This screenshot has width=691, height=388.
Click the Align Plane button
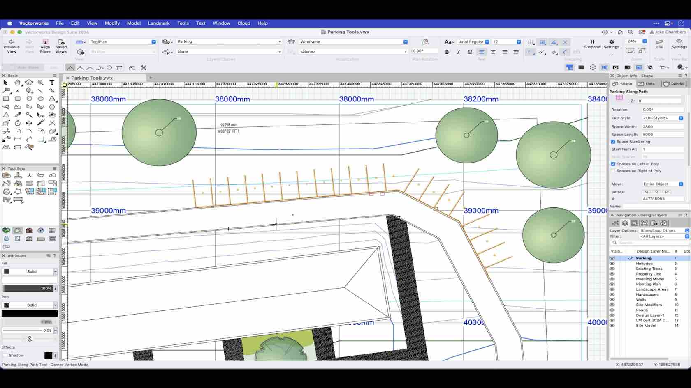click(x=45, y=46)
